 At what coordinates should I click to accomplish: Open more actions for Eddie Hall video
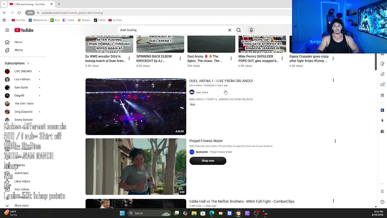pyautogui.click(x=333, y=201)
